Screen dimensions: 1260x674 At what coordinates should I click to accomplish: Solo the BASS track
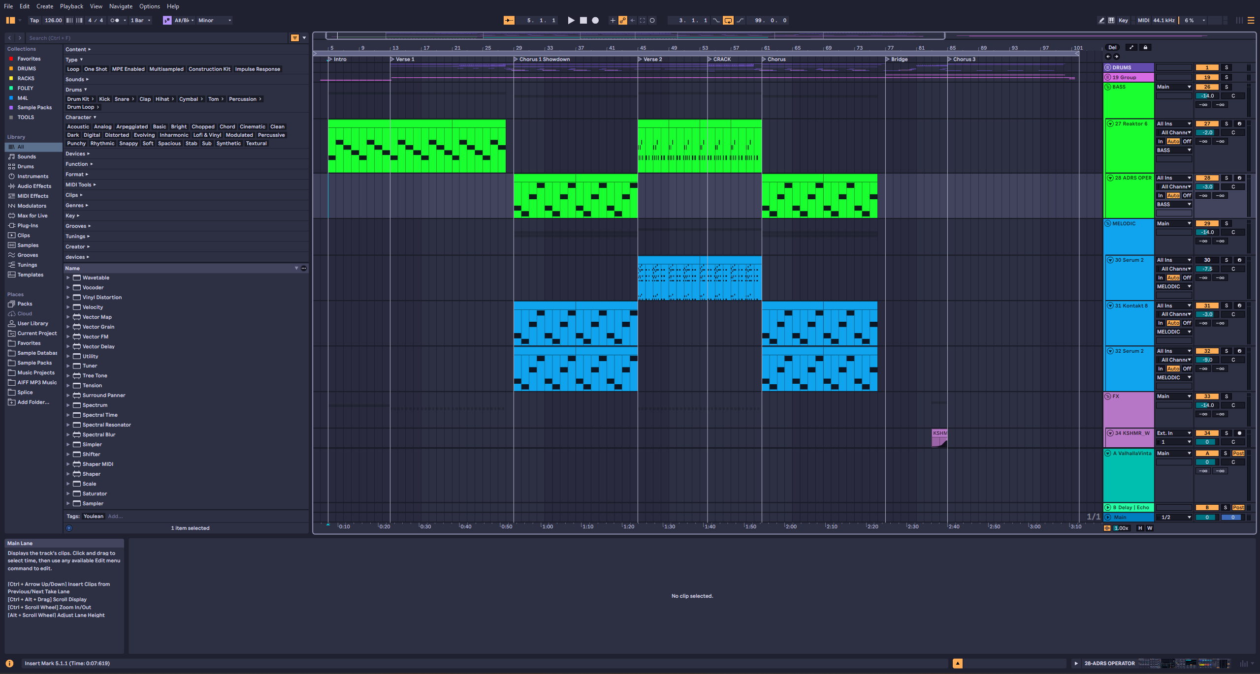pos(1226,87)
